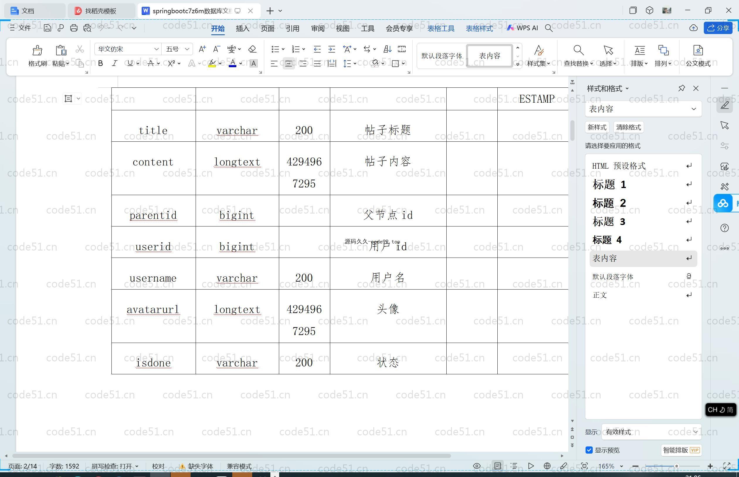Toggle Underline formatting

point(130,63)
